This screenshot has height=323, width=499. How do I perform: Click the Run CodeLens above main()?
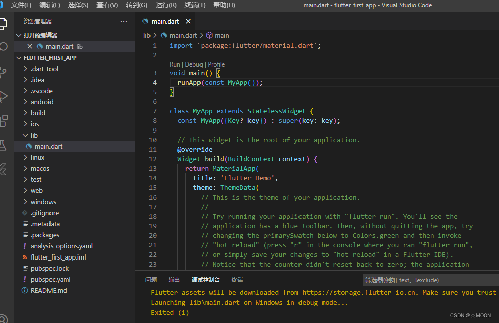[175, 64]
